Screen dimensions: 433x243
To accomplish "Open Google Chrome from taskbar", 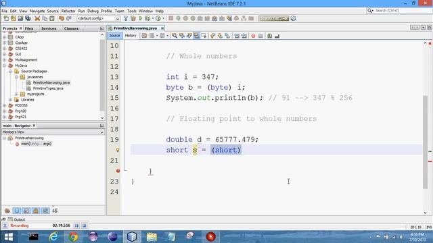I will click(x=73, y=237).
